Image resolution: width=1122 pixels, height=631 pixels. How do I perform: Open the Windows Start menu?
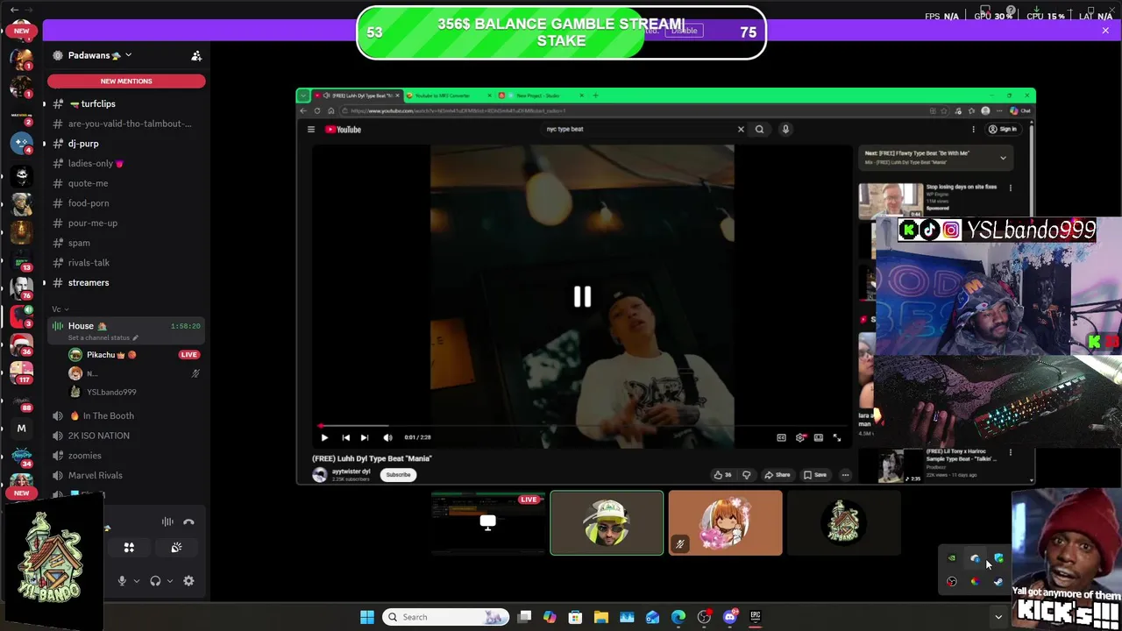pyautogui.click(x=367, y=617)
